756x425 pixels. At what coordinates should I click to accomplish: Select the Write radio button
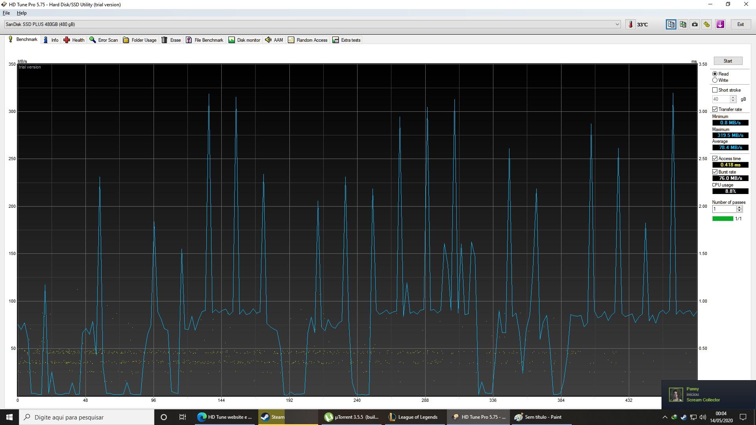click(715, 80)
